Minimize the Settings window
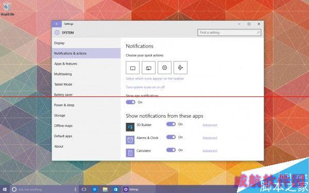309x193 pixels. point(239,24)
